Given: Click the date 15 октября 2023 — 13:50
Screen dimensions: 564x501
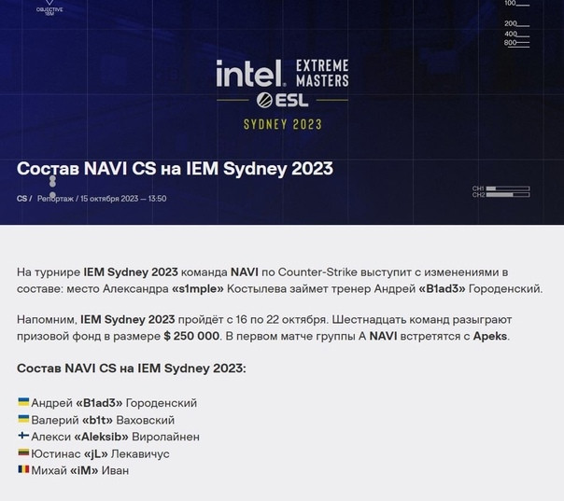Looking at the screenshot, I should click(123, 199).
